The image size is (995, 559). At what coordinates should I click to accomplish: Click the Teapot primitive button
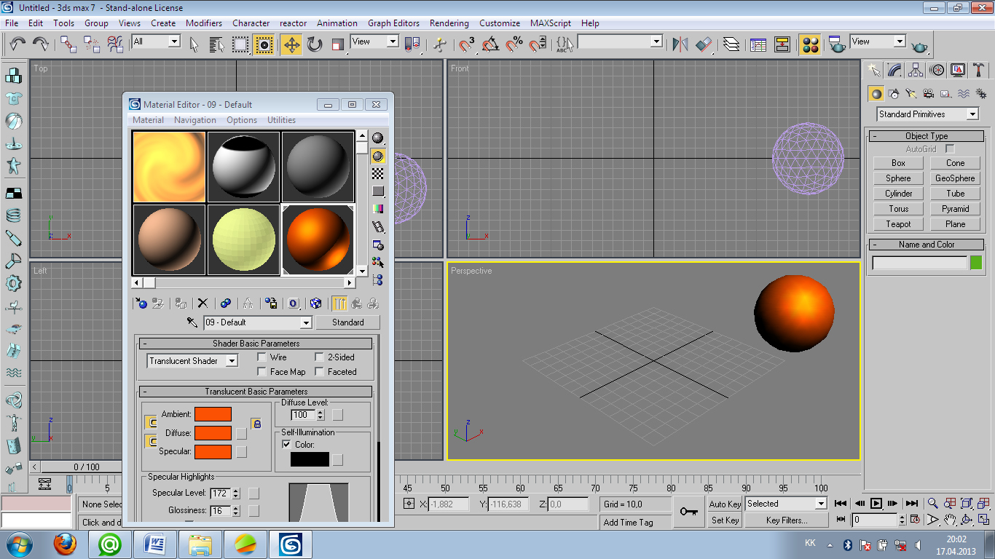pos(898,224)
